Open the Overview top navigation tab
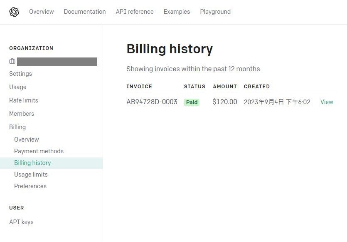 [x=41, y=12]
